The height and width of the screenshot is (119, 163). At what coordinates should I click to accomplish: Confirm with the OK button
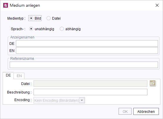point(125,111)
